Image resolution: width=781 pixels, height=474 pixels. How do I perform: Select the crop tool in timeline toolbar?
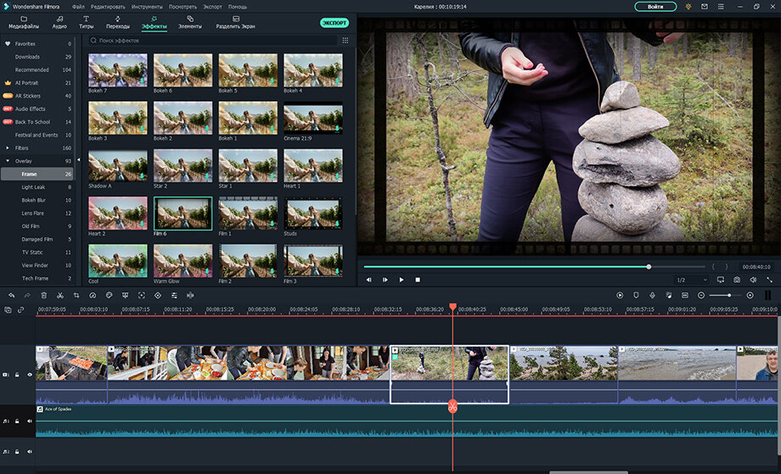click(x=76, y=296)
